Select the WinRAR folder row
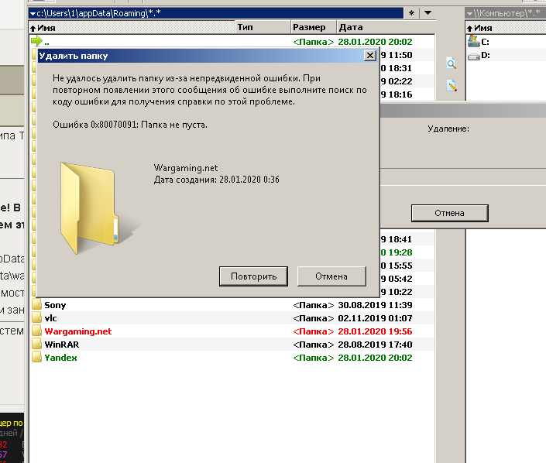 click(232, 345)
